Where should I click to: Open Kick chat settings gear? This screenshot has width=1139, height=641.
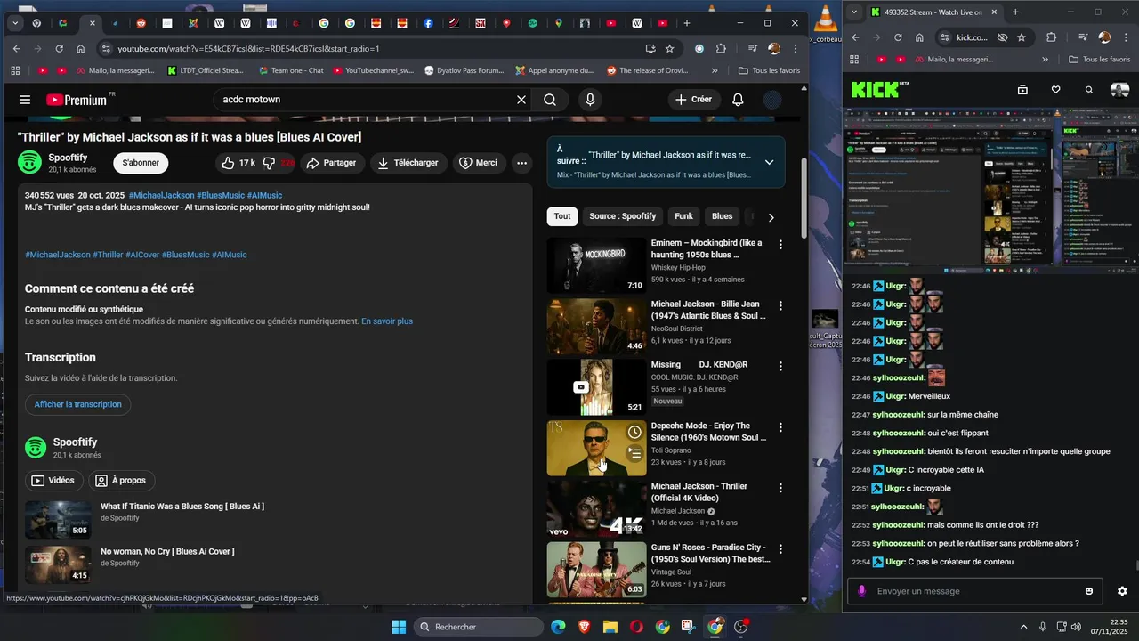click(1122, 591)
